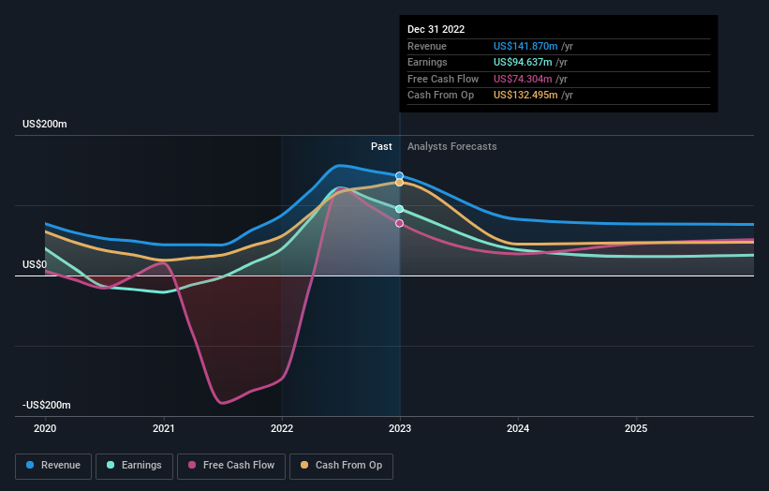Click the US$94.637m earnings value
The height and width of the screenshot is (491, 769).
pyautogui.click(x=523, y=62)
